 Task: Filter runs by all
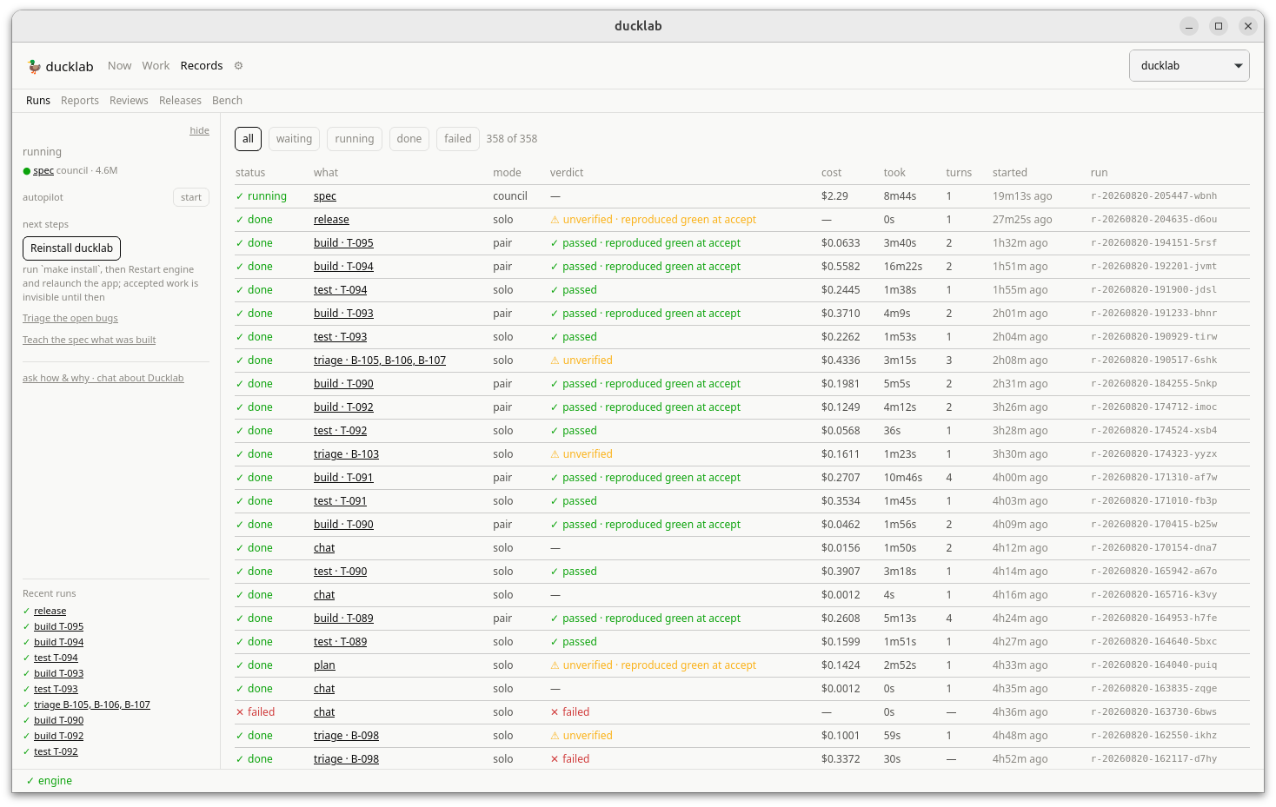248,139
